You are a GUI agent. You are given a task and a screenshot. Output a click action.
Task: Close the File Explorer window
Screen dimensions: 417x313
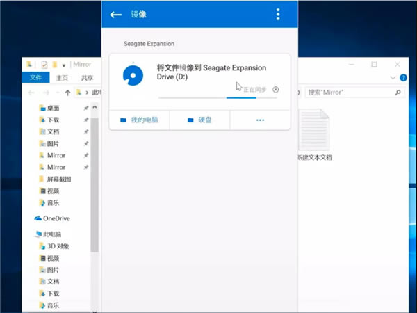398,65
